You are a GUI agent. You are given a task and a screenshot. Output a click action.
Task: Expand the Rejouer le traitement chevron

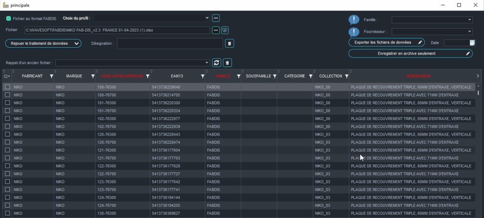[x=77, y=43]
